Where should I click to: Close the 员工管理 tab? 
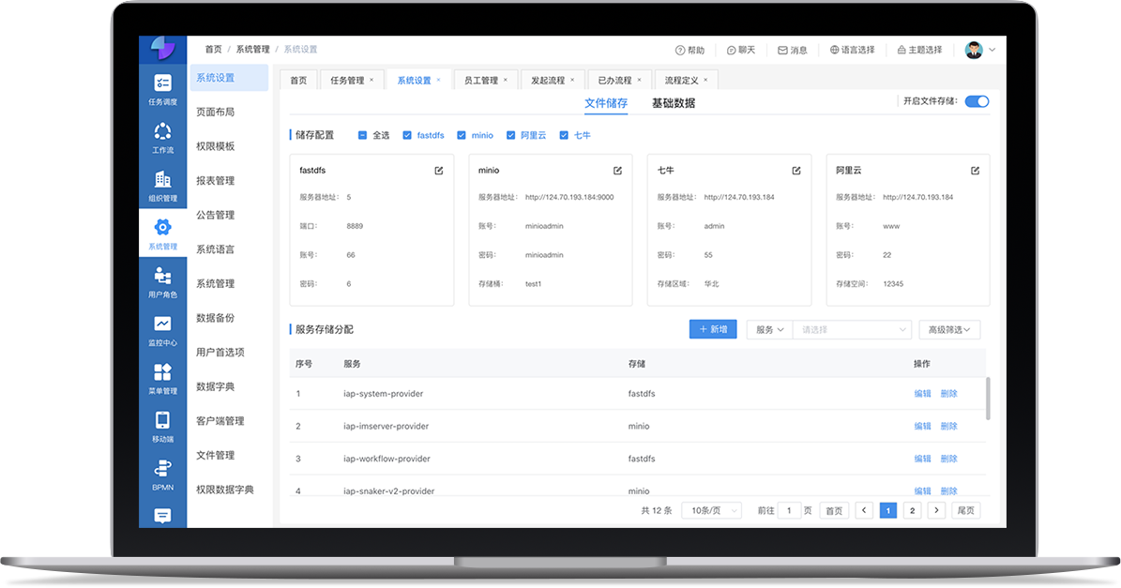click(506, 80)
